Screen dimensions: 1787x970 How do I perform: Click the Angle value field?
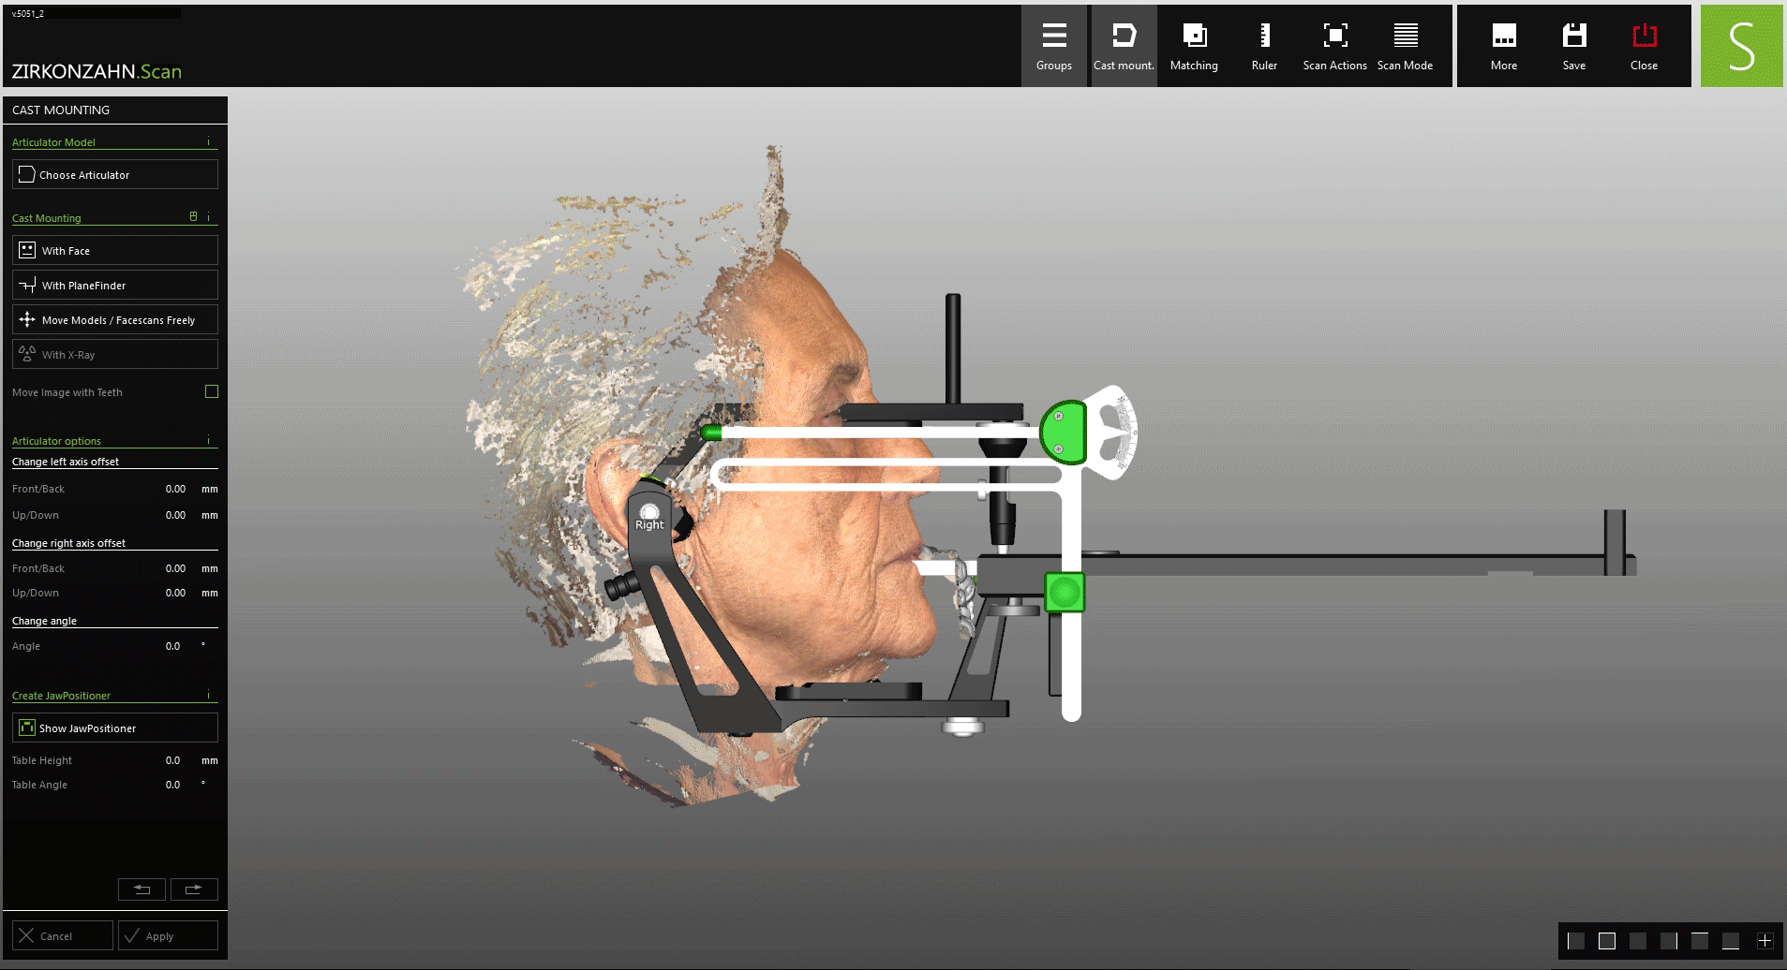[173, 646]
